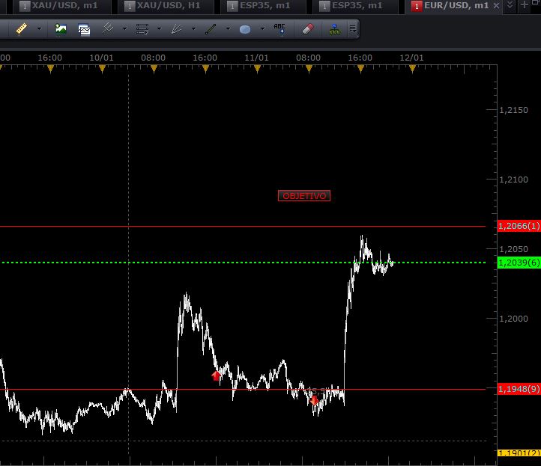This screenshot has height=466, width=541.
Task: Select the ellipse shape tool
Action: pyautogui.click(x=245, y=30)
